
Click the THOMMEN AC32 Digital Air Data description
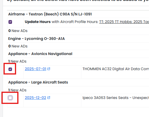pyautogui.click(x=116, y=69)
